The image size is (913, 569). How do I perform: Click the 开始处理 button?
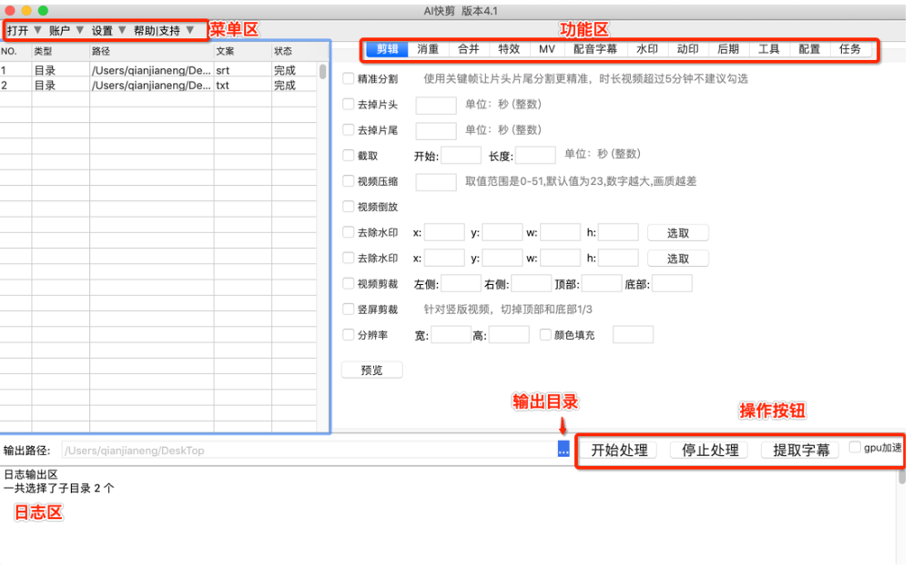[619, 450]
